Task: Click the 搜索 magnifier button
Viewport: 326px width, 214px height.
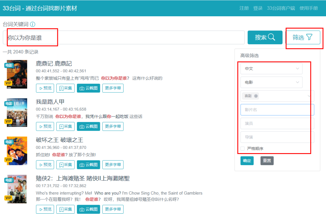Action: click(x=265, y=37)
